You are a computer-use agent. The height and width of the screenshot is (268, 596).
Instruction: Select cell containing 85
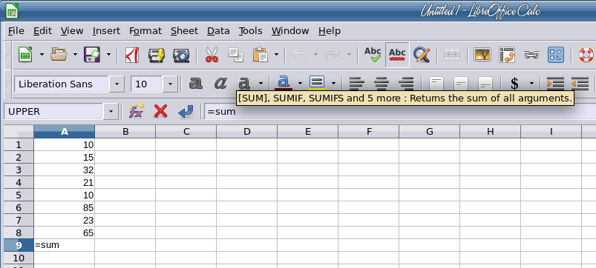tap(65, 207)
